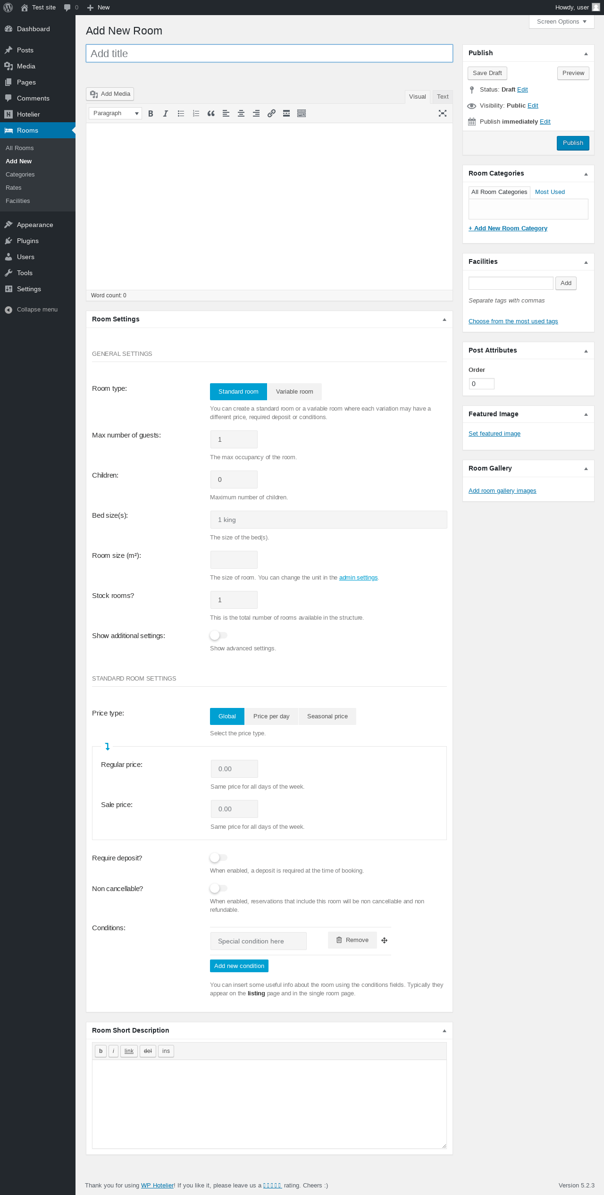
Task: Enable the Require deposit switch
Action: [x=218, y=858]
